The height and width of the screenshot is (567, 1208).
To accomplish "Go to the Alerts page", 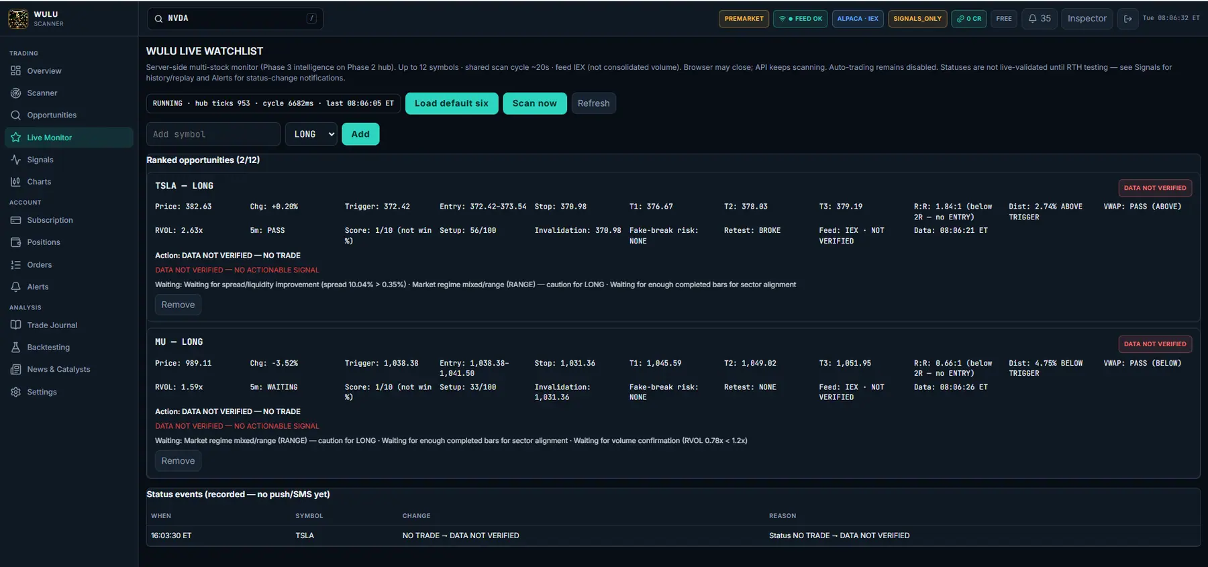I will click(38, 287).
